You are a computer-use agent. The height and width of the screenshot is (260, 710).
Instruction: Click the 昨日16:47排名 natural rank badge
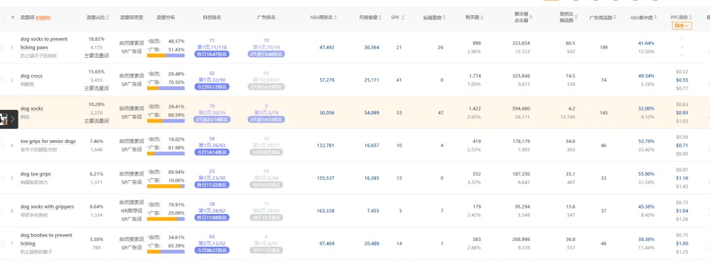[212, 54]
